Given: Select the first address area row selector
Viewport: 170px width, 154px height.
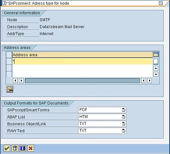Looking at the screenshot, I should coord(9,61).
